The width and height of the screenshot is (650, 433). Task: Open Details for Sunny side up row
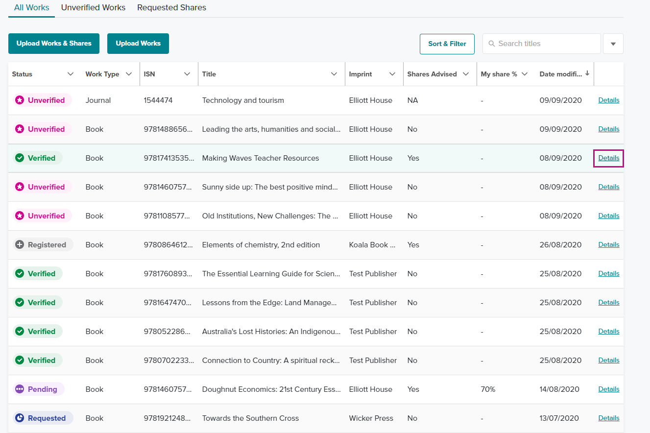[609, 187]
